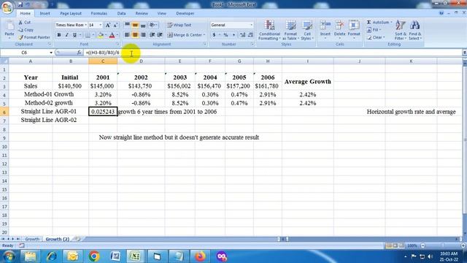Toggle Bold formatting
The image size is (467, 263).
[59, 35]
